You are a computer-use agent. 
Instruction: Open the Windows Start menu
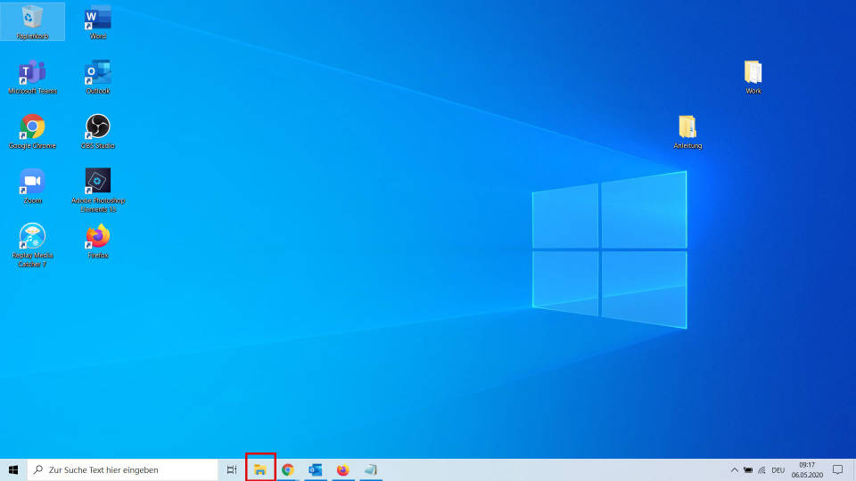(13, 469)
